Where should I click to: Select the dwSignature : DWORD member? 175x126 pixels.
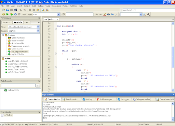(x=17, y=64)
